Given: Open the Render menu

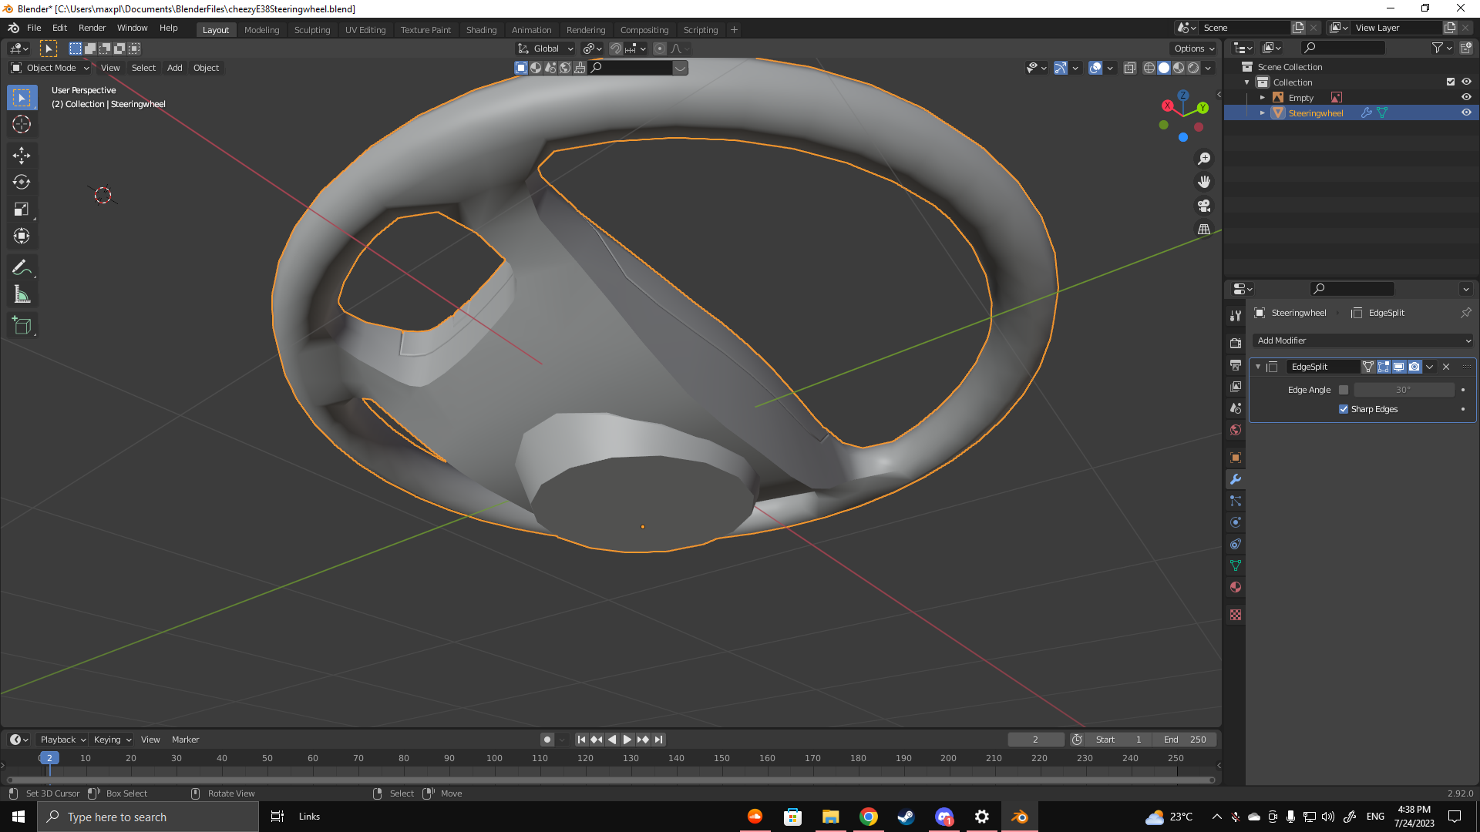Looking at the screenshot, I should point(92,28).
